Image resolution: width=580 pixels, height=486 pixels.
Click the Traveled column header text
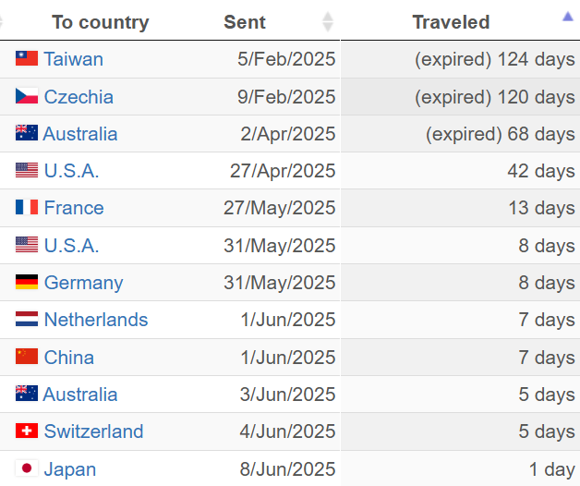(451, 22)
